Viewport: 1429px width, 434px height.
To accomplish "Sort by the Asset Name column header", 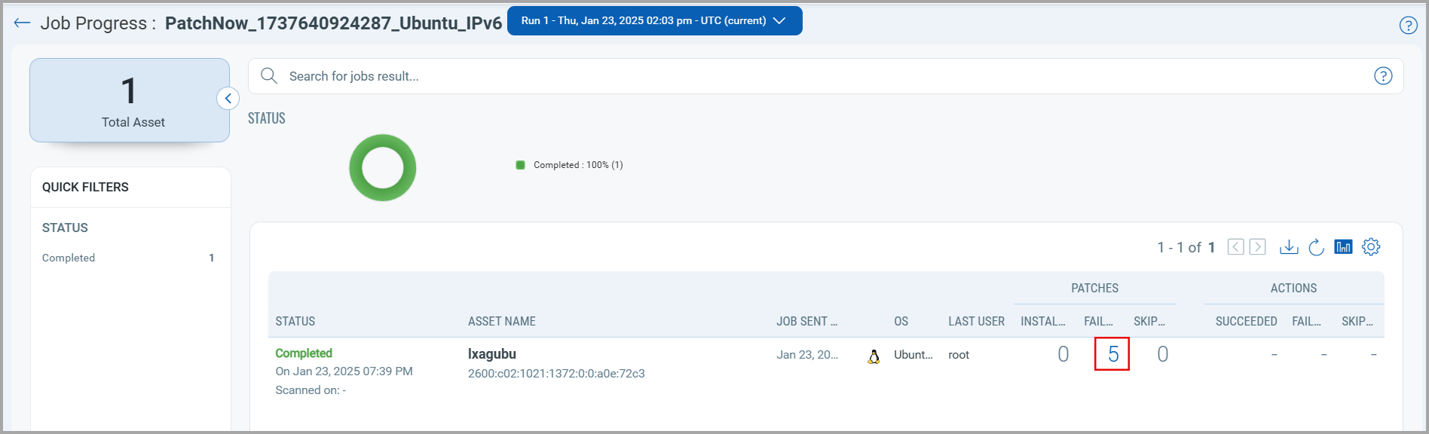I will pos(501,322).
